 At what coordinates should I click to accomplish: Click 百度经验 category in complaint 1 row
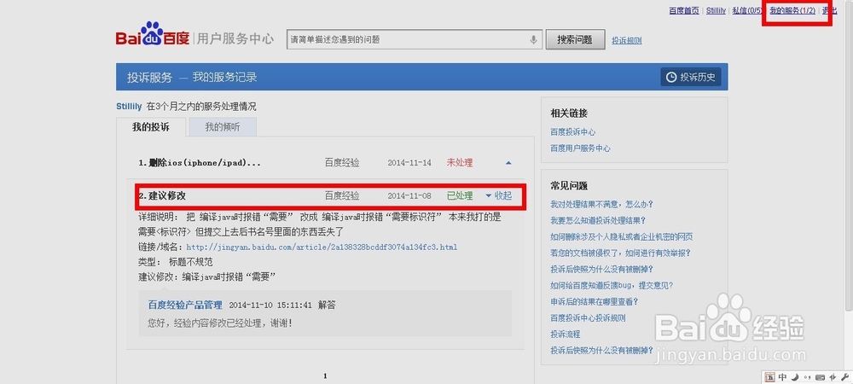pyautogui.click(x=342, y=163)
